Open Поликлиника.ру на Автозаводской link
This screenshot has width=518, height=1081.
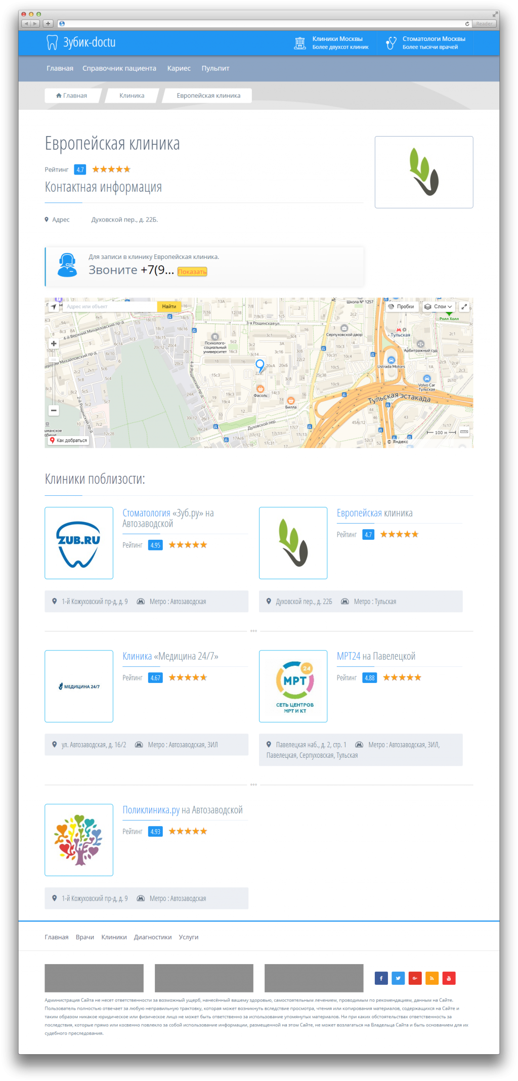183,810
